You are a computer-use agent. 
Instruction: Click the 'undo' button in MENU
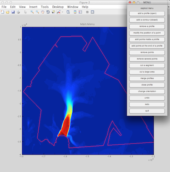click(x=147, y=98)
